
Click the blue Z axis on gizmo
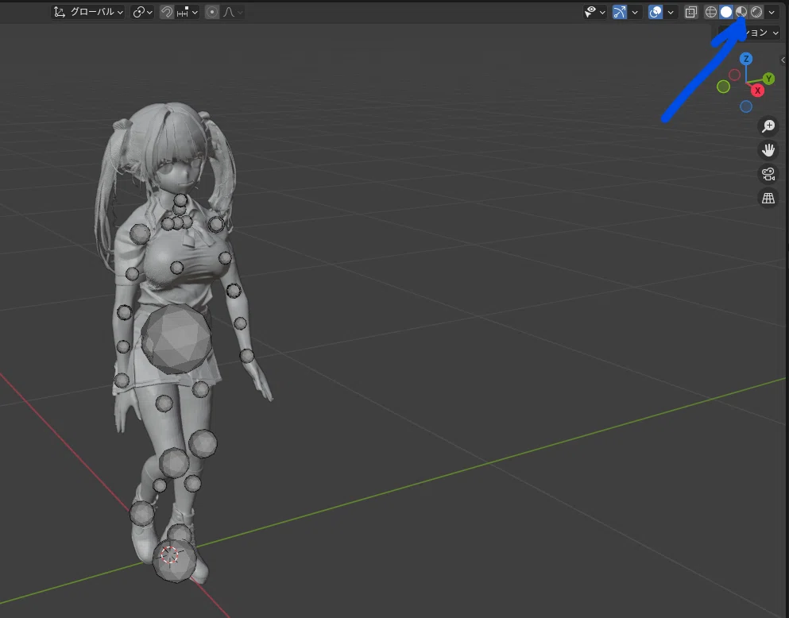point(746,59)
